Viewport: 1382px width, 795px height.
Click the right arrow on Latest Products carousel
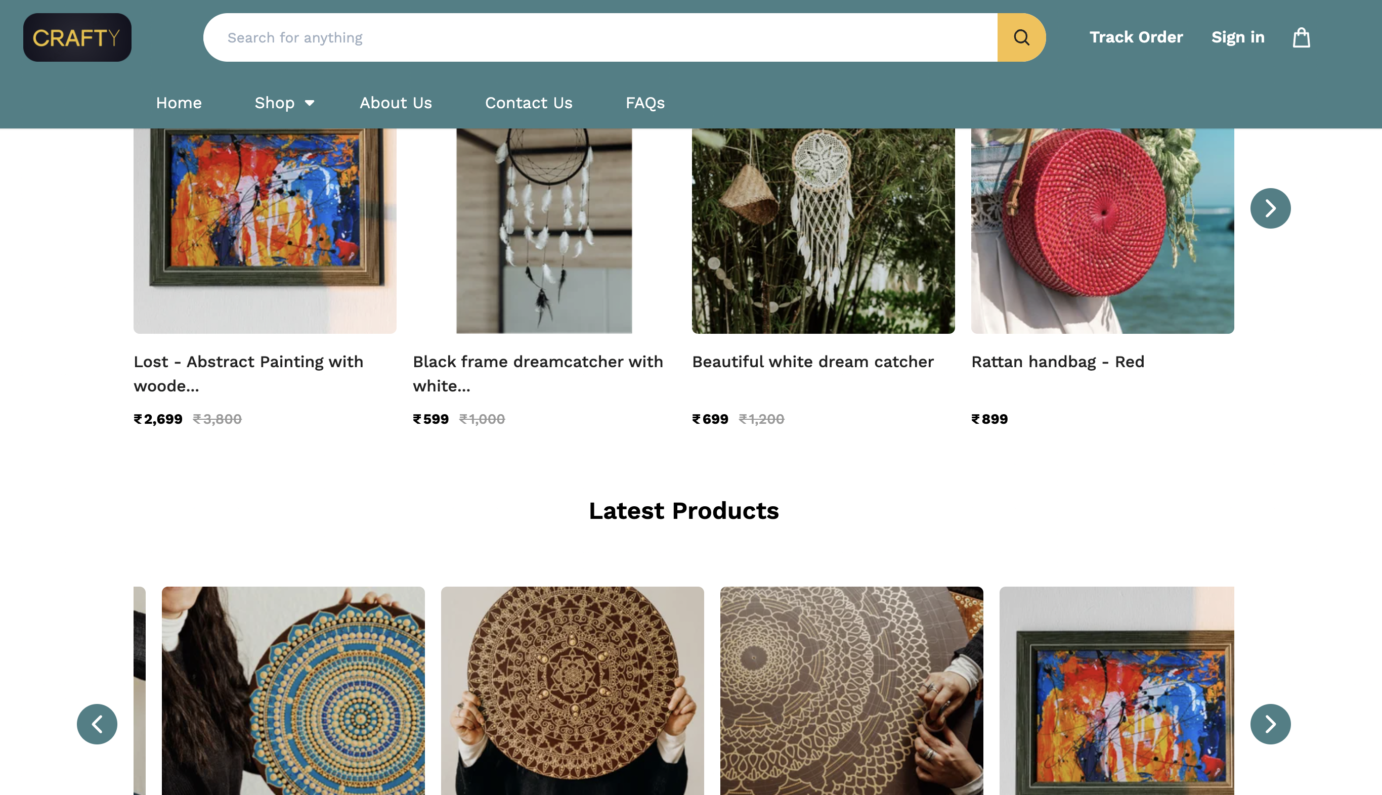[1271, 724]
